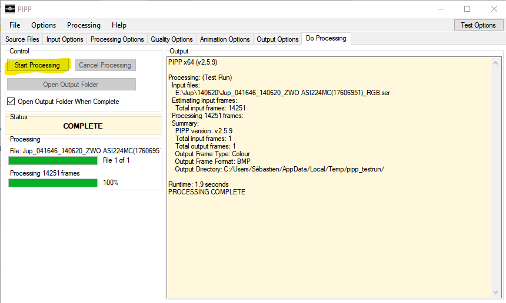Click the 'PIPP x64 (v2.5.9)' output line
This screenshot has width=506, height=303.
tap(192, 62)
